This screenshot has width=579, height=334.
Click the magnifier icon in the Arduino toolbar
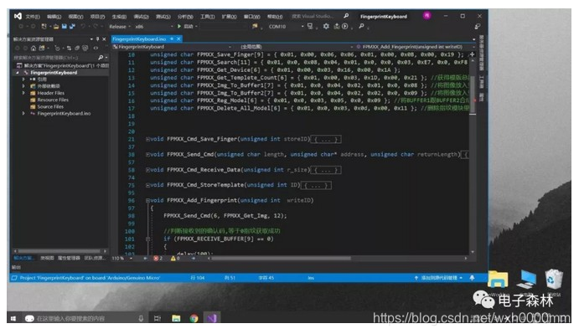coord(361,26)
